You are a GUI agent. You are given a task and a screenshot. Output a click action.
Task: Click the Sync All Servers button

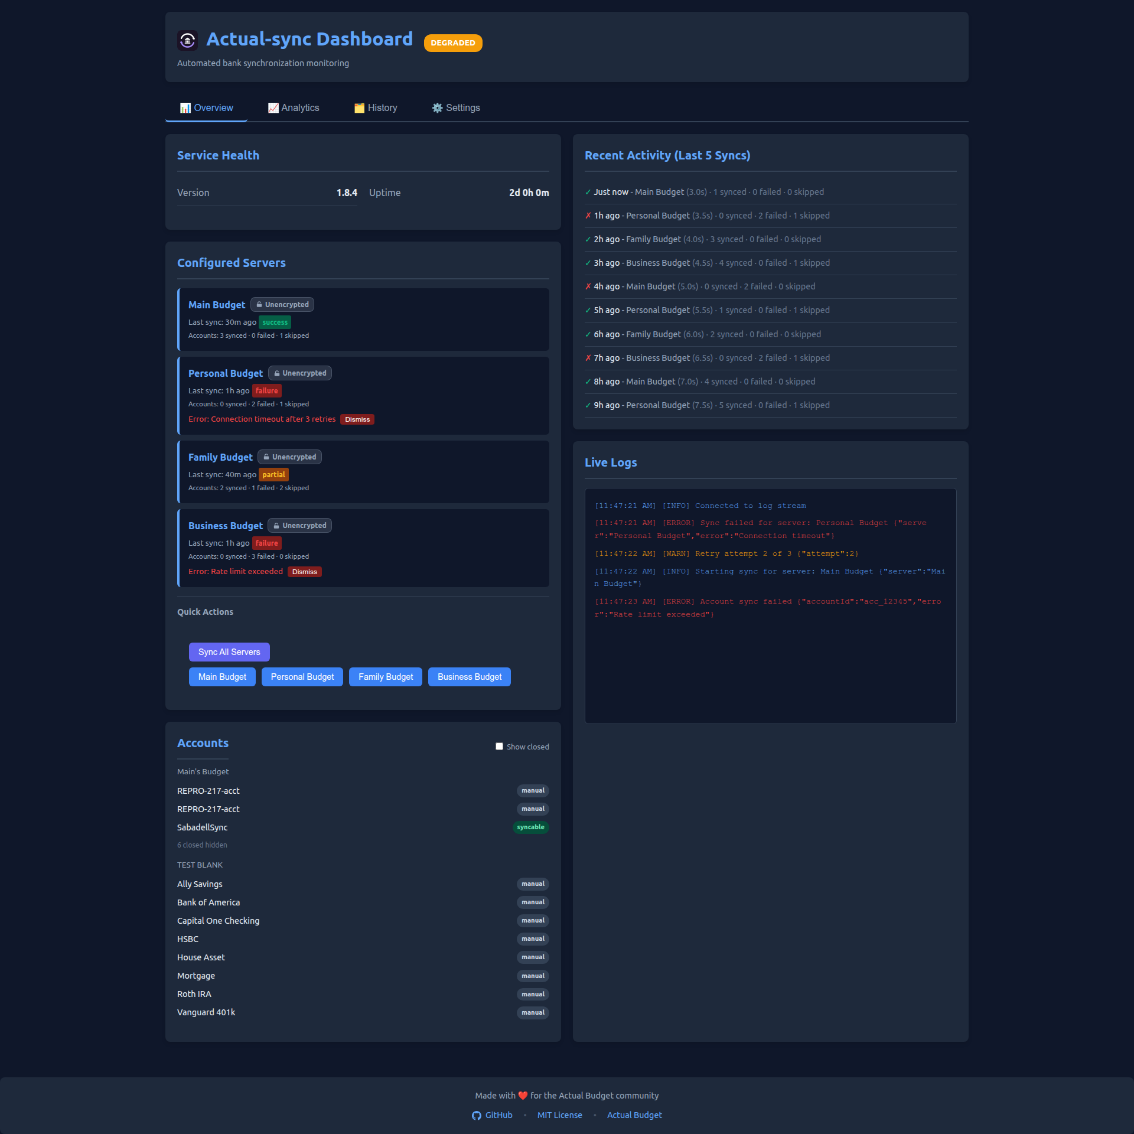tap(229, 652)
